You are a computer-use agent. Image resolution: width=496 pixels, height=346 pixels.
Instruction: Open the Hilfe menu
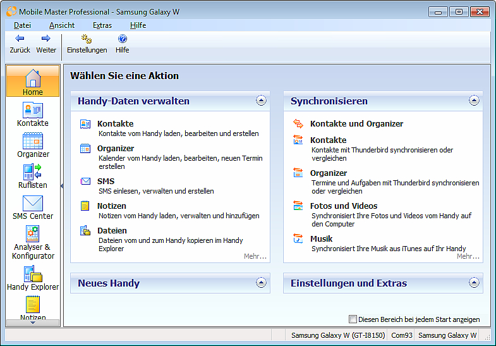138,25
